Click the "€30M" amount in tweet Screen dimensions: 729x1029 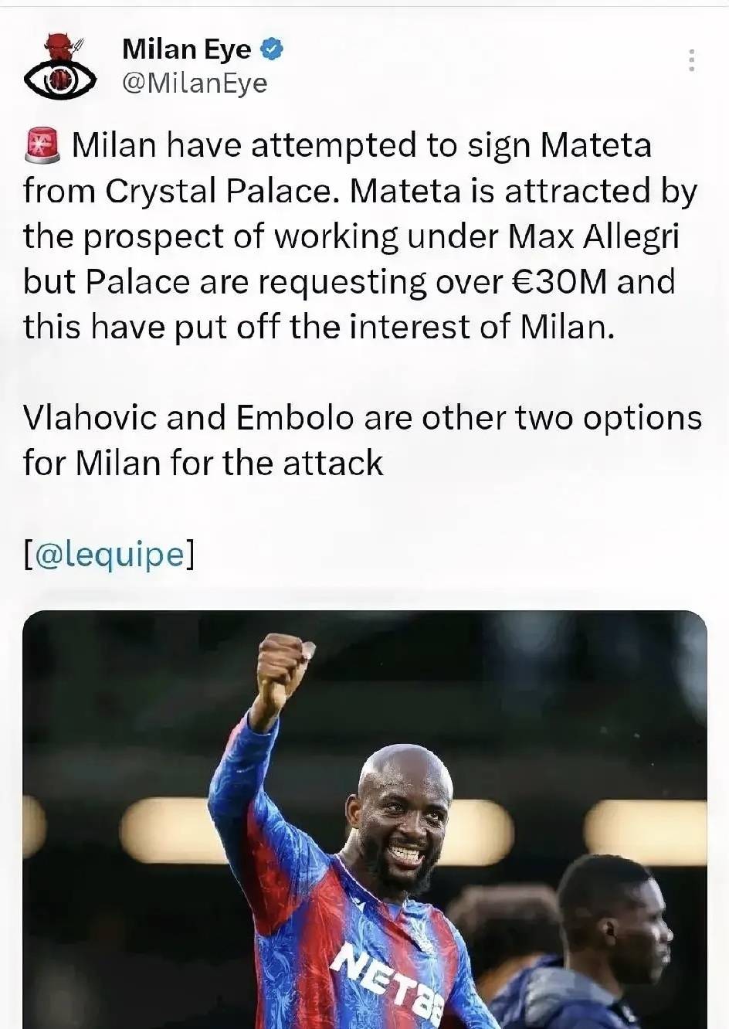(x=560, y=282)
